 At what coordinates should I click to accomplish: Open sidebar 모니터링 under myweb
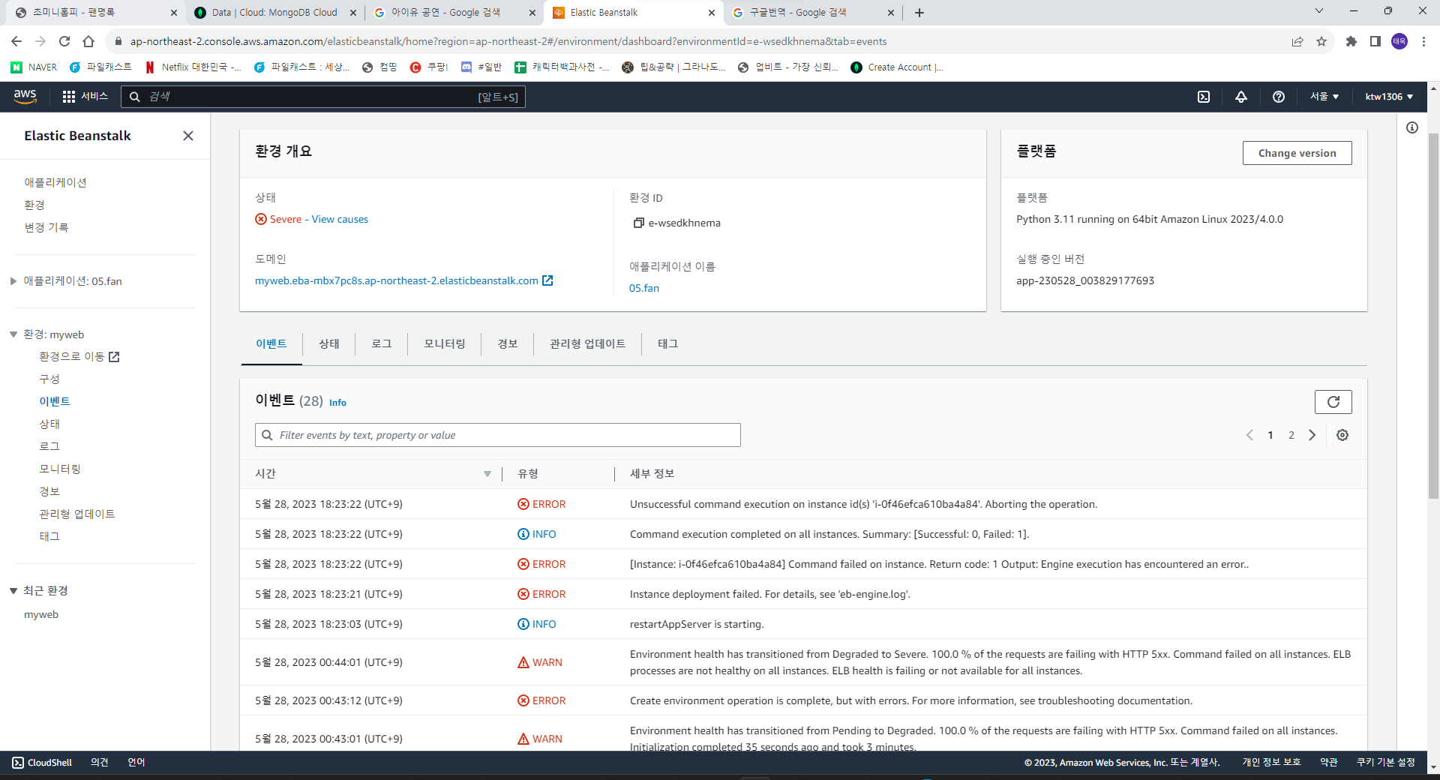tap(60, 469)
